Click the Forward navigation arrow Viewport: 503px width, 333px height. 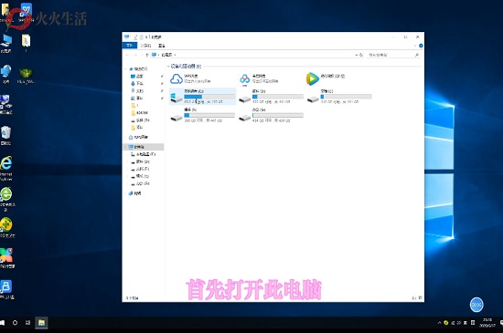[x=135, y=55]
